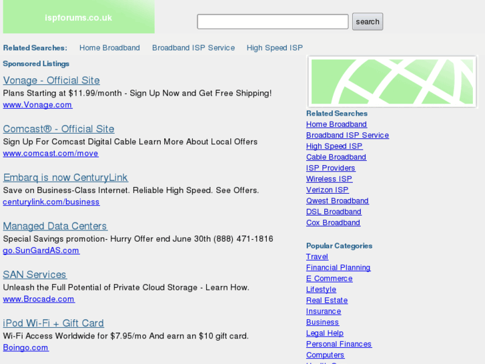
Task: Visit go.SunGardAS.com link
Action: tap(41, 250)
